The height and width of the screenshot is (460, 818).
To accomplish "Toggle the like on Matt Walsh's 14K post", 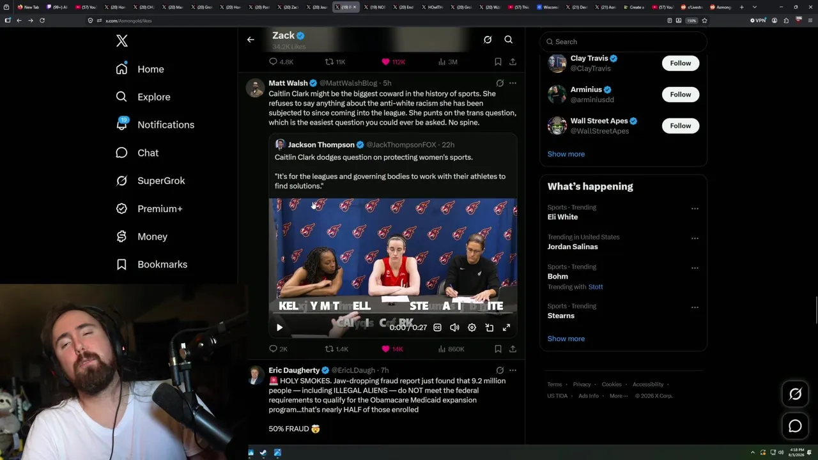I will coord(385,349).
